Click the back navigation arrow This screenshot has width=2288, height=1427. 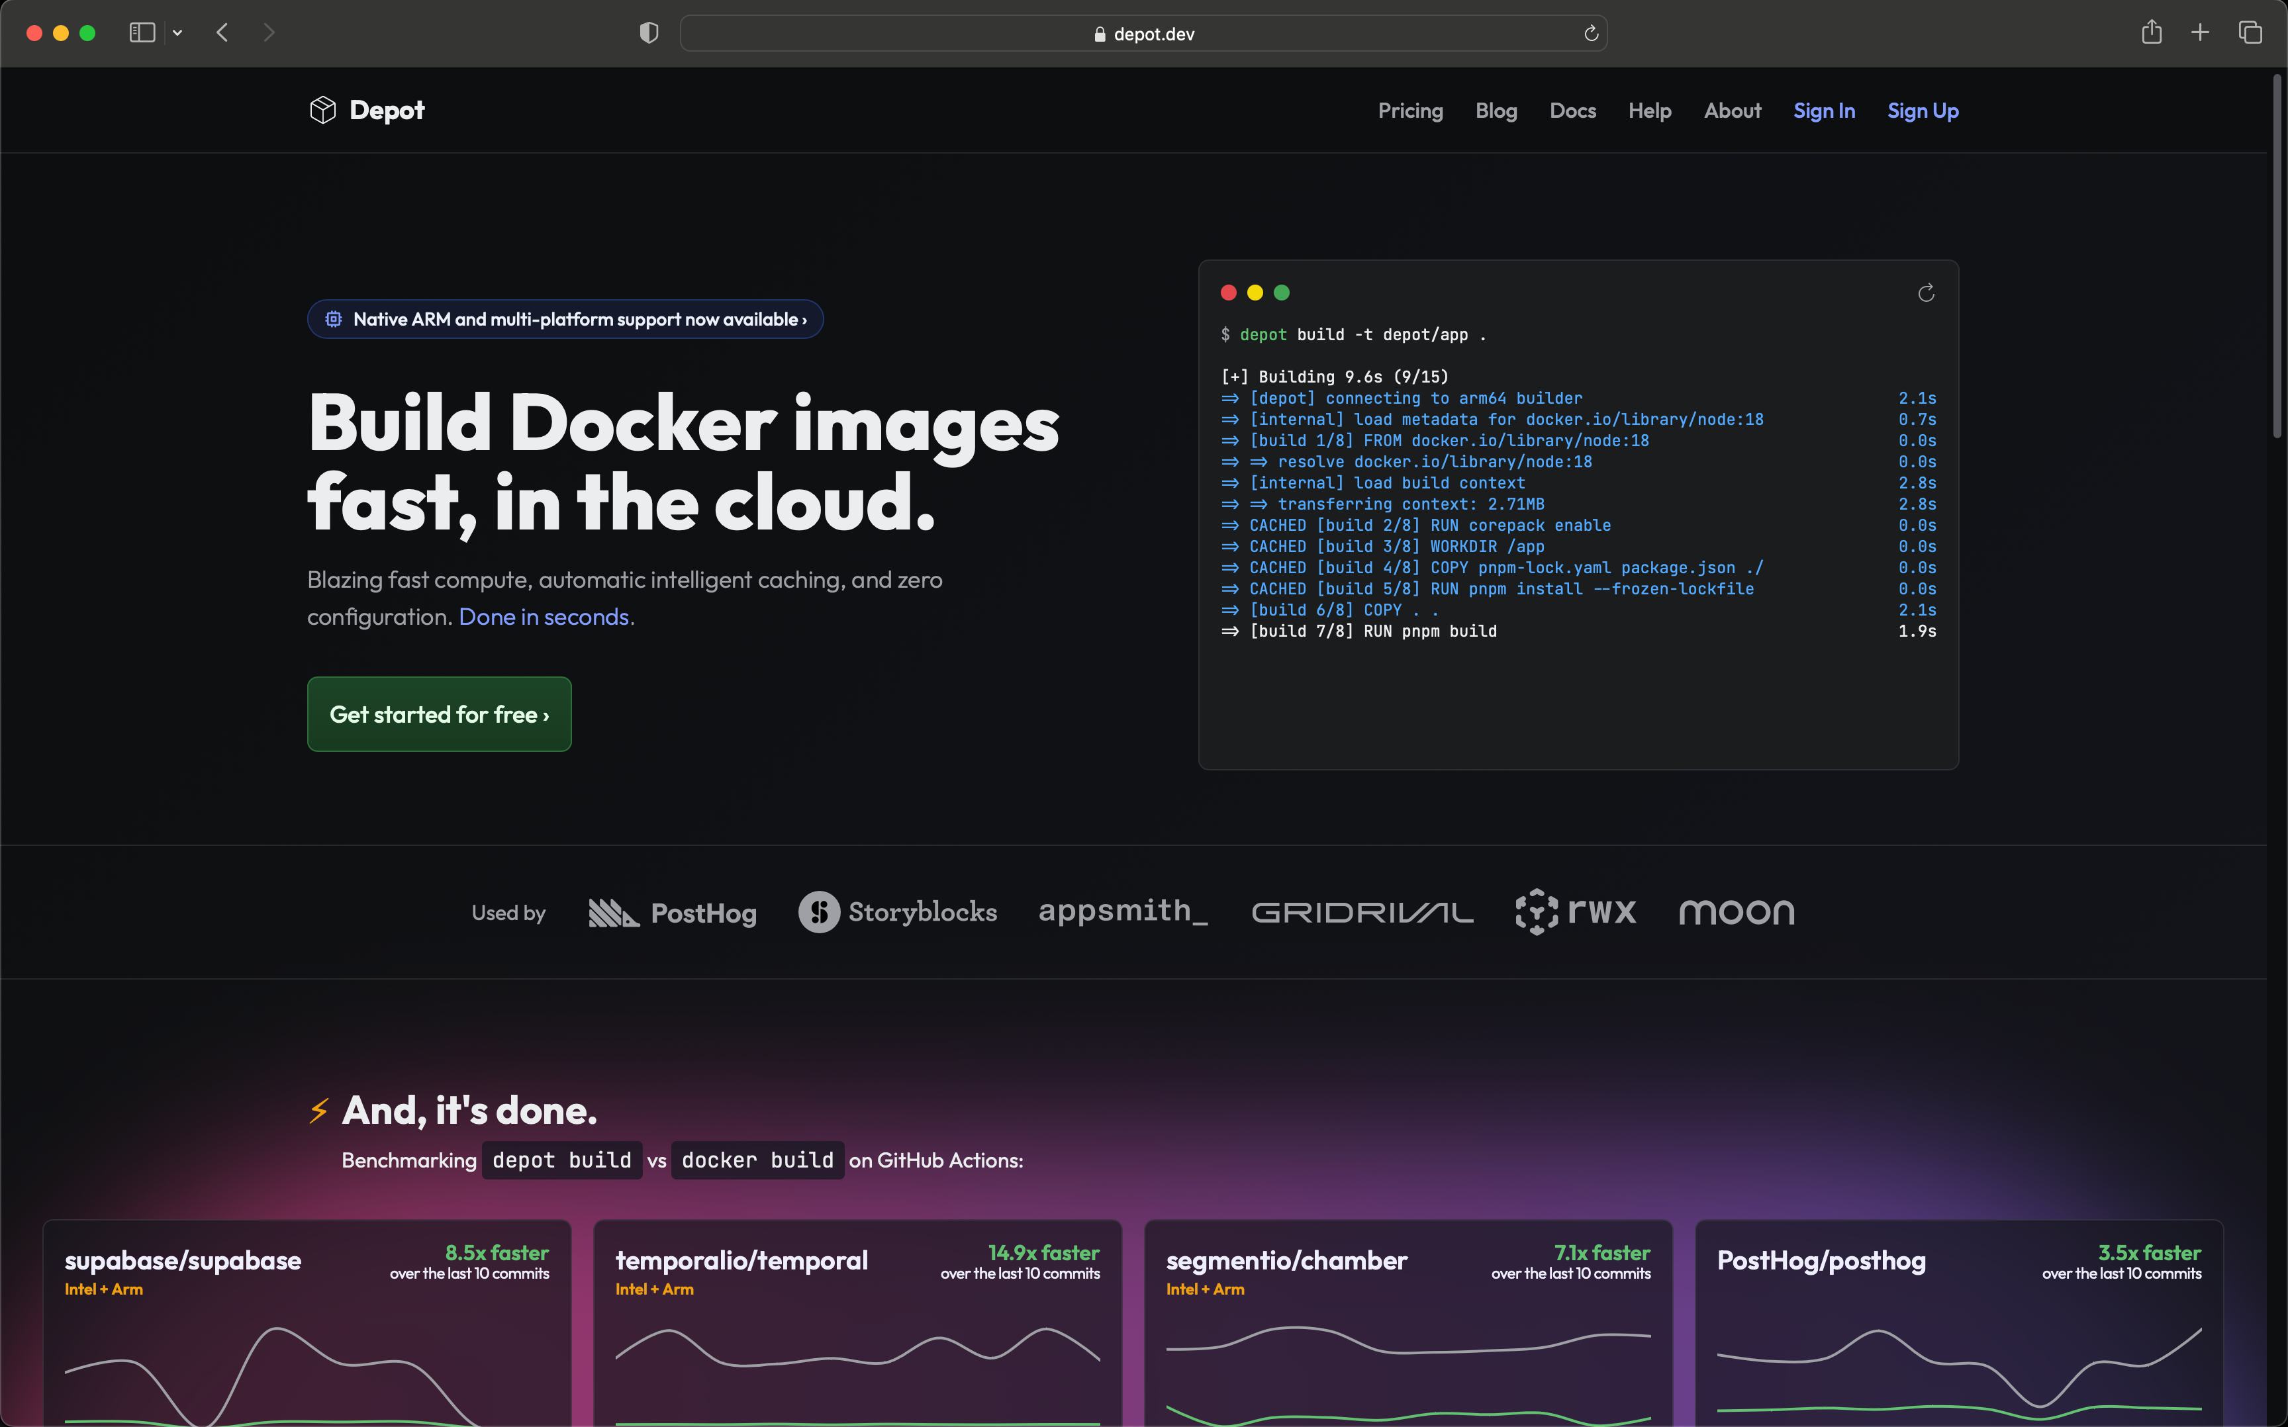click(x=222, y=32)
